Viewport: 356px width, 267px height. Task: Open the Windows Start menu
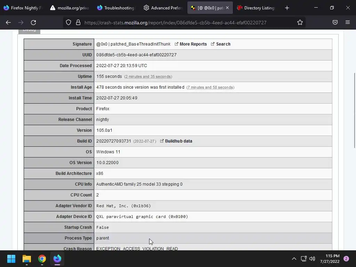[11, 259]
